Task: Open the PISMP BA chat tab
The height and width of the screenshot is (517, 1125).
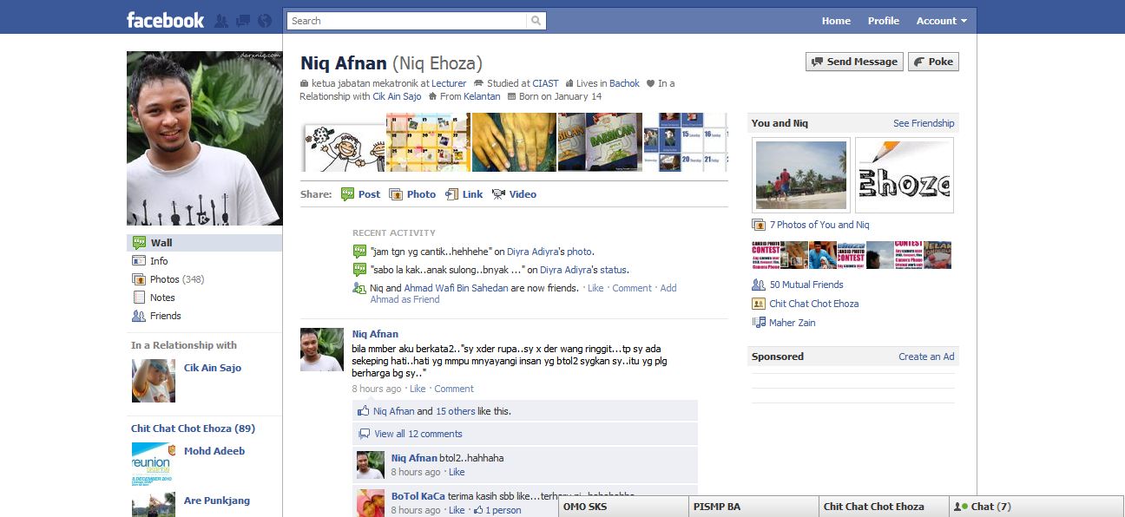Action: point(753,507)
